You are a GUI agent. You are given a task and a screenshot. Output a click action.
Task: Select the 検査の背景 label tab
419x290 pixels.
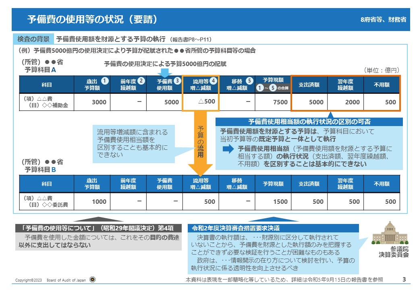click(x=33, y=39)
